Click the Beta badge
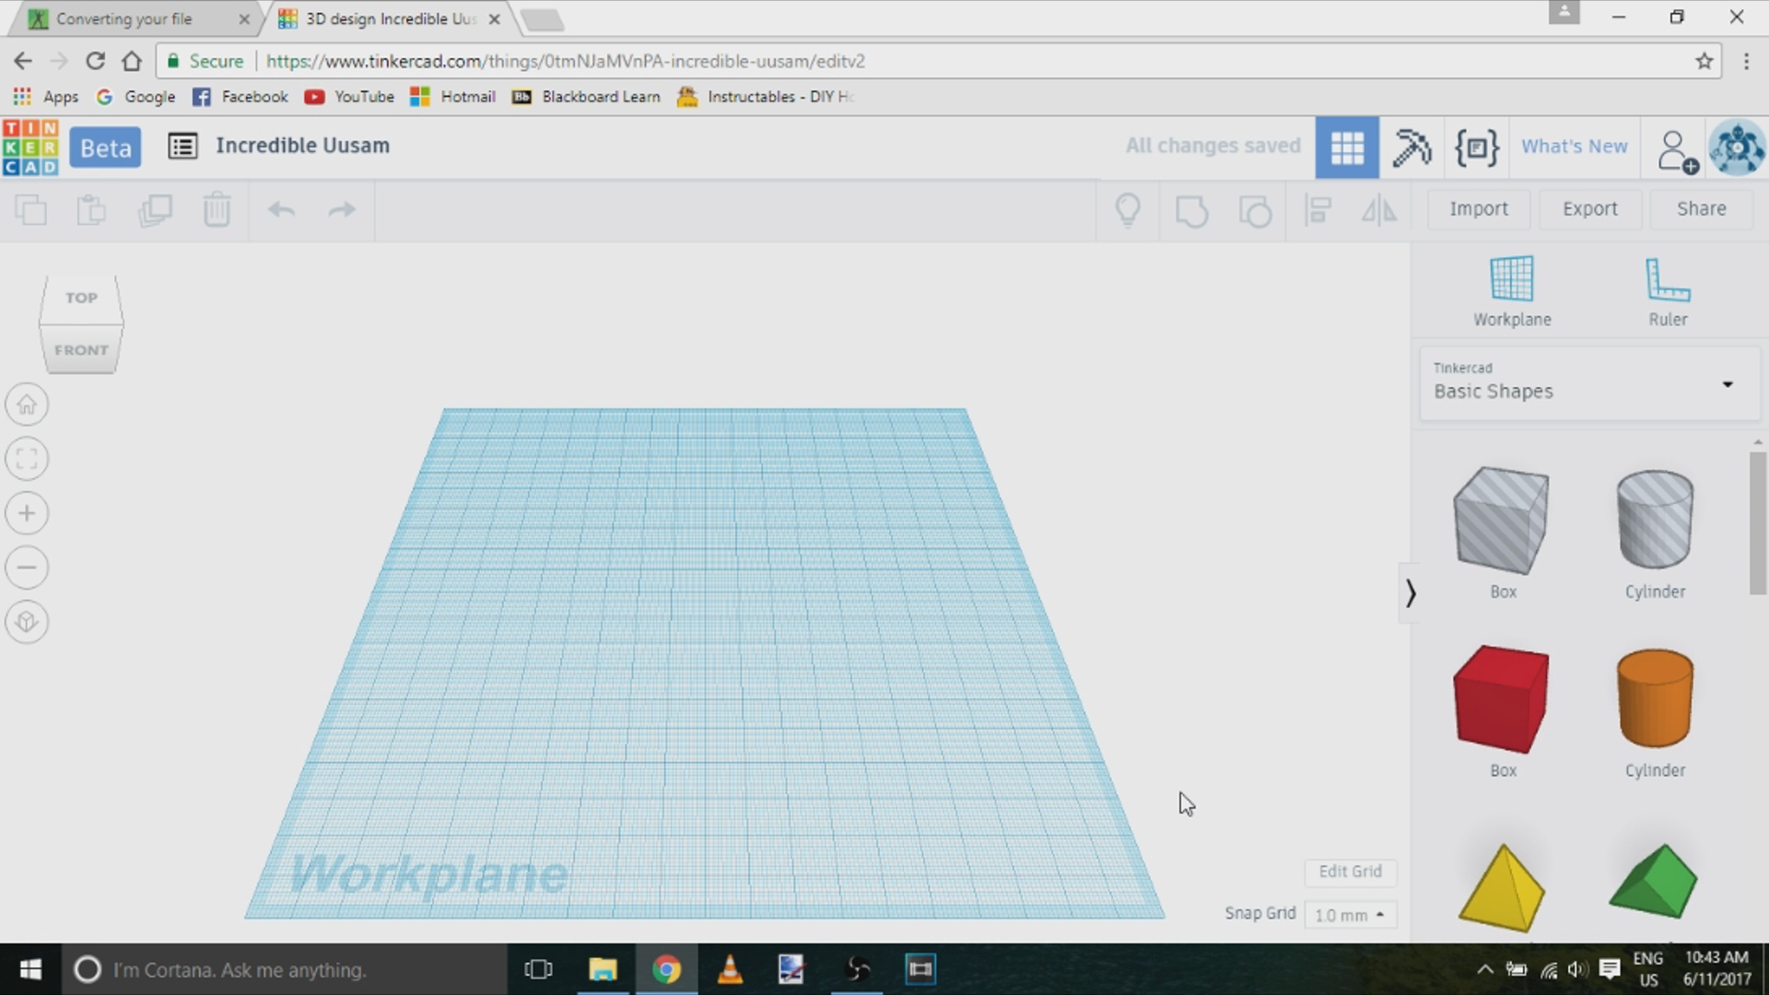 point(105,147)
